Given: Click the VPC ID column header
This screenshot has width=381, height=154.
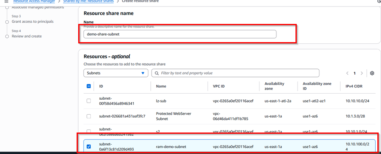Looking at the screenshot, I should coord(218,86).
